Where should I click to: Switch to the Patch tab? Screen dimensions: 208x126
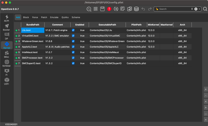(x=44, y=17)
